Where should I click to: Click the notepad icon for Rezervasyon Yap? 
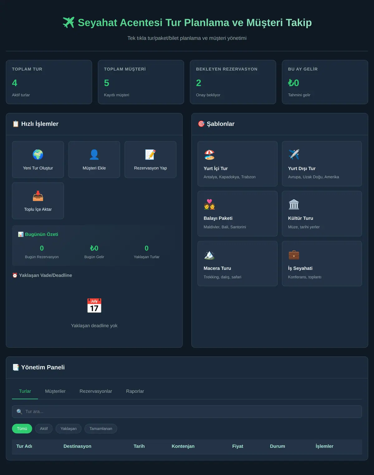click(150, 154)
